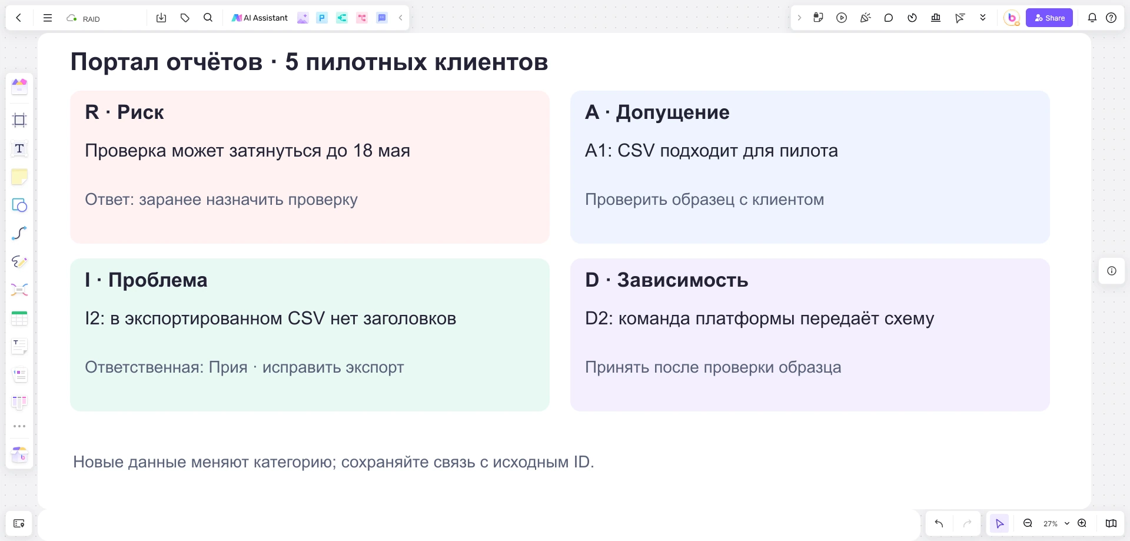The image size is (1130, 541).
Task: Open the templates icon in sidebar
Action: [x=19, y=87]
